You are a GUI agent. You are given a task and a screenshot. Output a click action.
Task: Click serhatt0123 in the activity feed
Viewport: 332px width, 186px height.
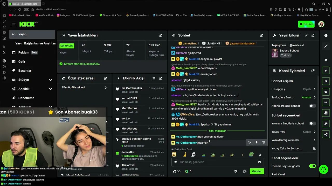click(x=129, y=98)
